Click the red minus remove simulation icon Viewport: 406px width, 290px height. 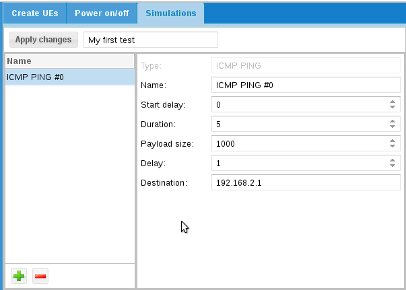pos(40,275)
